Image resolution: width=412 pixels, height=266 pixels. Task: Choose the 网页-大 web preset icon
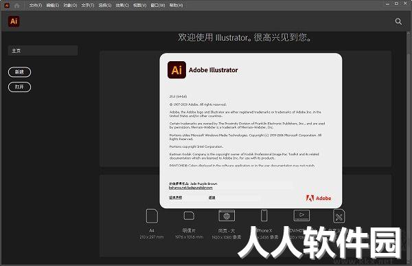(227, 216)
